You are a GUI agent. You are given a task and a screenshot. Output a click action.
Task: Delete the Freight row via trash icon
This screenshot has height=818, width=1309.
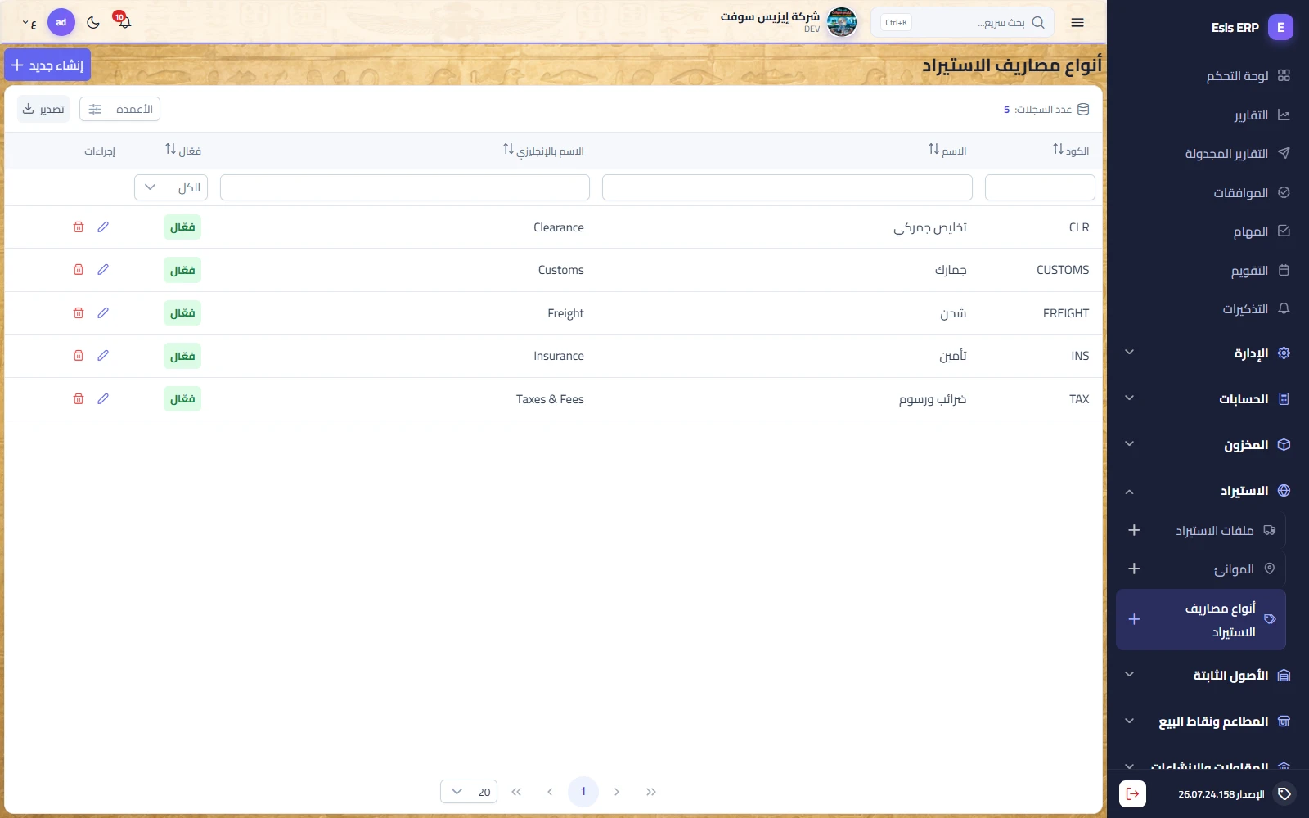(79, 312)
